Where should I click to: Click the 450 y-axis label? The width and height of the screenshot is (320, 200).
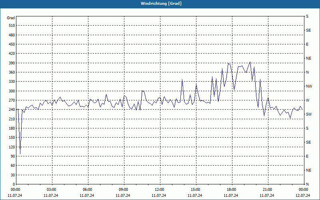point(12,44)
